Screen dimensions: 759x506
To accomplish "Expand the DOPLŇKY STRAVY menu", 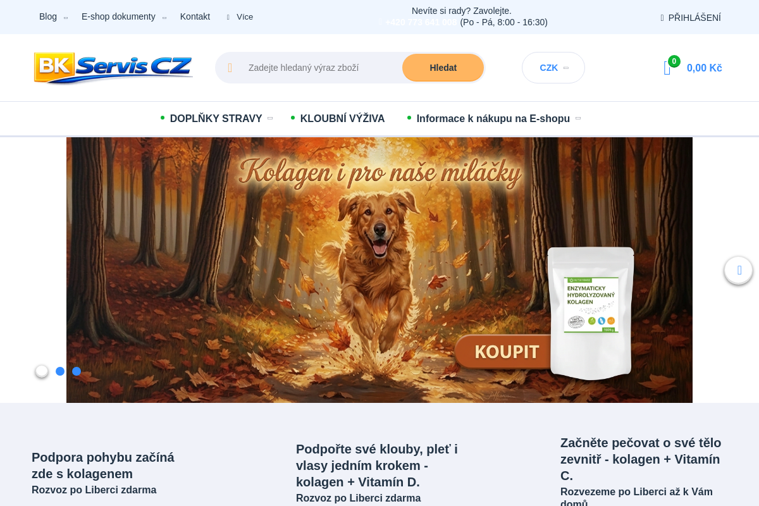I will (216, 118).
